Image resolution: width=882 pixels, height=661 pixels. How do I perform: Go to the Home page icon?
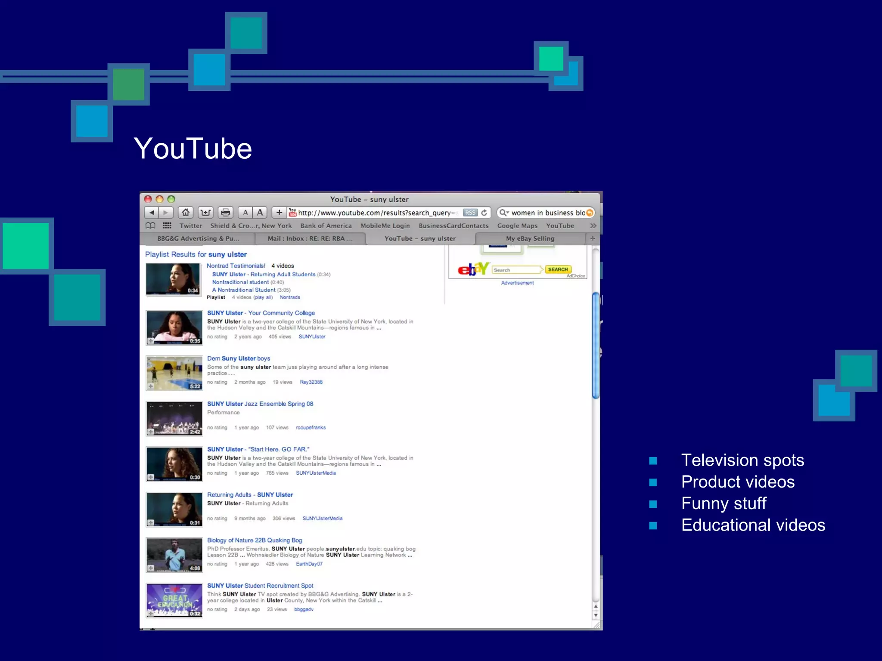tap(186, 213)
